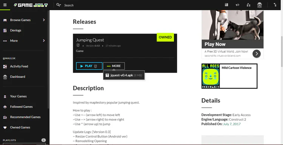Click the MORE button on the release card
Viewport: 283px width, 145px height.
pos(114,66)
